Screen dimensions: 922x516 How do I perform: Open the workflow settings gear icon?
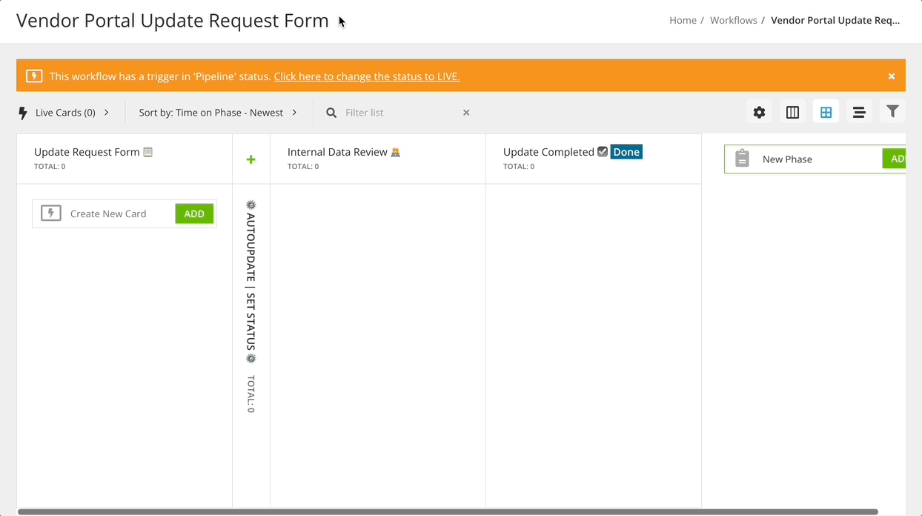coord(759,111)
